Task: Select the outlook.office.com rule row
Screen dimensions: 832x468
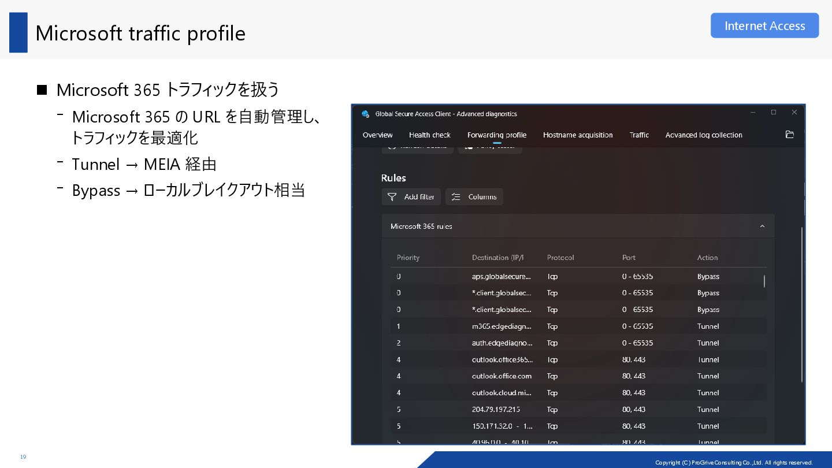Action: click(x=578, y=376)
